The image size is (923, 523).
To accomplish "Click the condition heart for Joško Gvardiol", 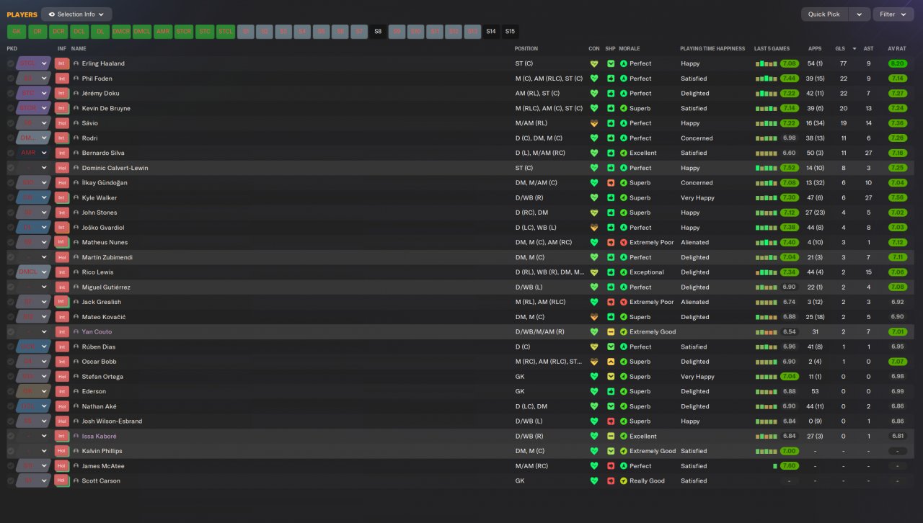I will (594, 228).
